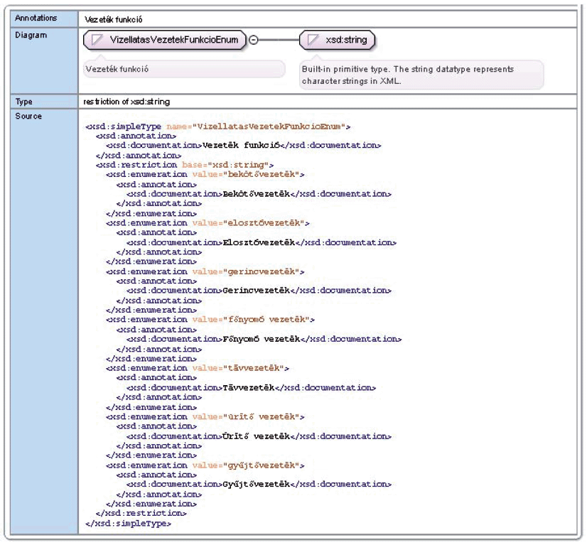Select the VizellatasVezetekFunkcioEnum diagram node

[165, 40]
